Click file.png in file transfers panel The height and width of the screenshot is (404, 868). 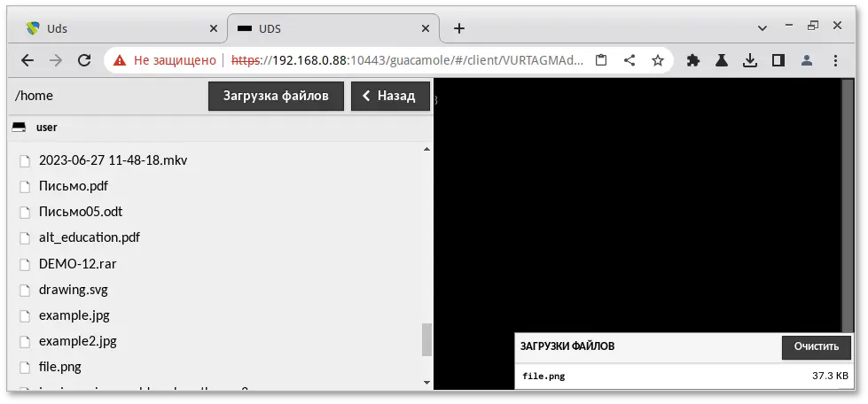click(543, 377)
